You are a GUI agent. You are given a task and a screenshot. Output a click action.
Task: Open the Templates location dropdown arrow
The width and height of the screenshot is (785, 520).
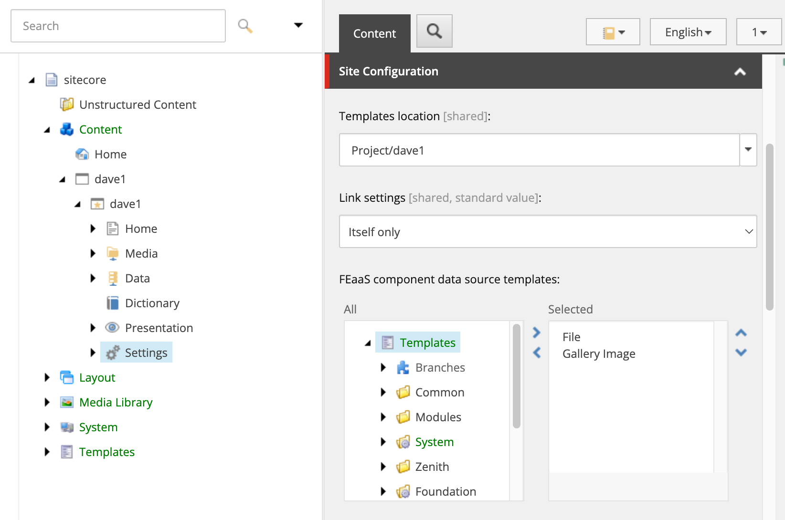click(748, 150)
